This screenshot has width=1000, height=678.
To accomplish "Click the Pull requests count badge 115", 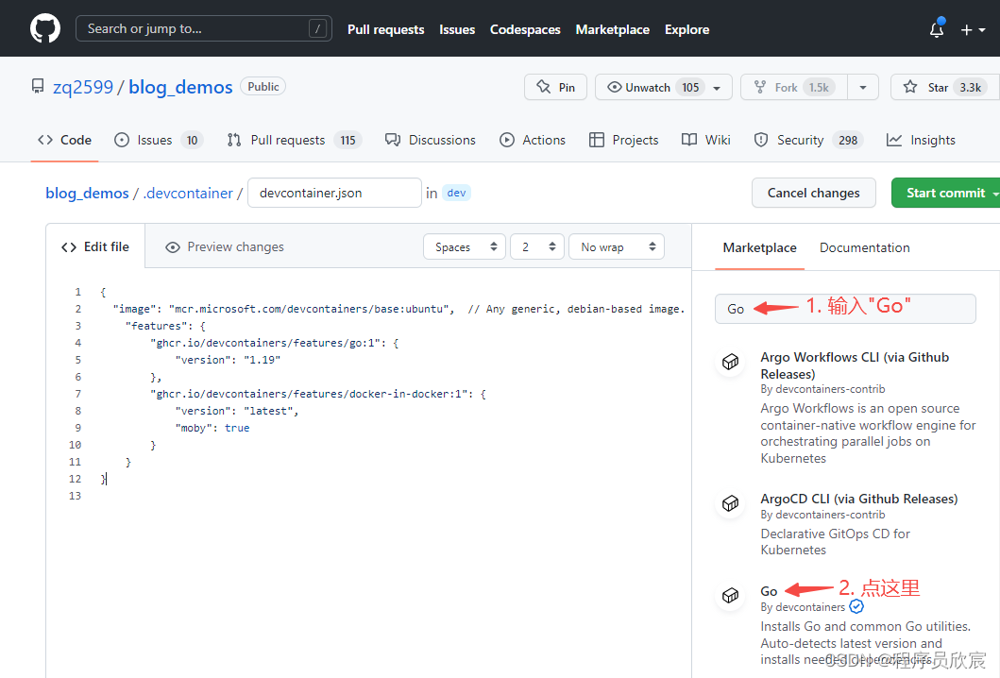I will pos(347,141).
